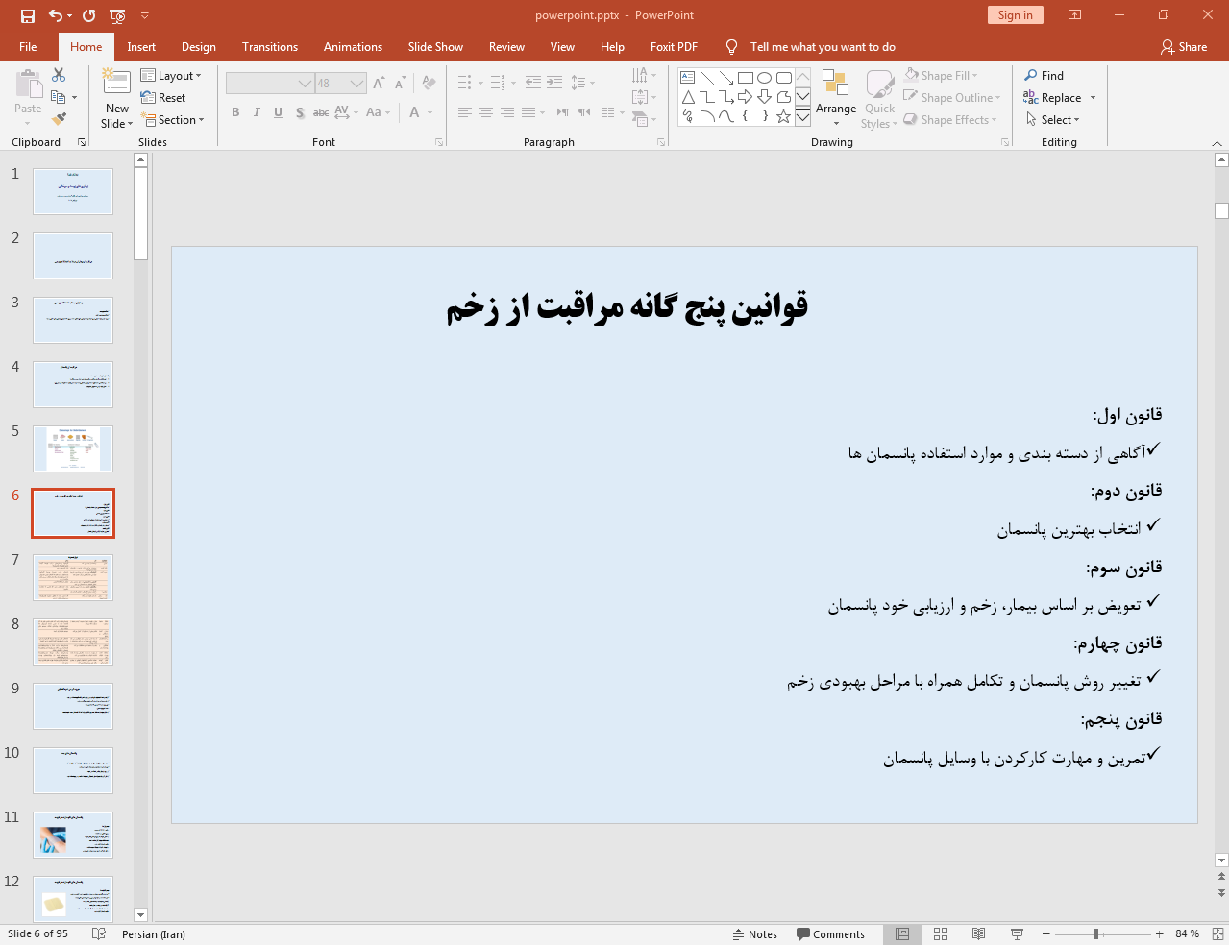Open the Transitions ribbon tab
The image size is (1229, 945).
click(269, 47)
